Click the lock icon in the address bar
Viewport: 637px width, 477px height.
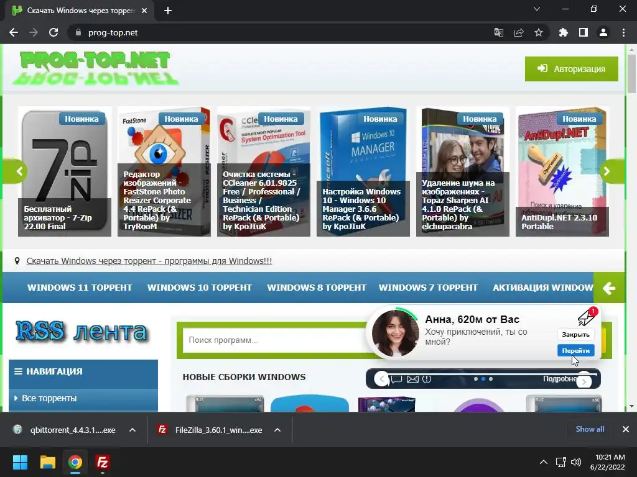pos(78,32)
